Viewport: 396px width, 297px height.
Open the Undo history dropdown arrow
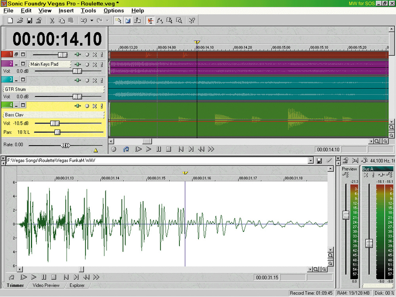[91, 21]
